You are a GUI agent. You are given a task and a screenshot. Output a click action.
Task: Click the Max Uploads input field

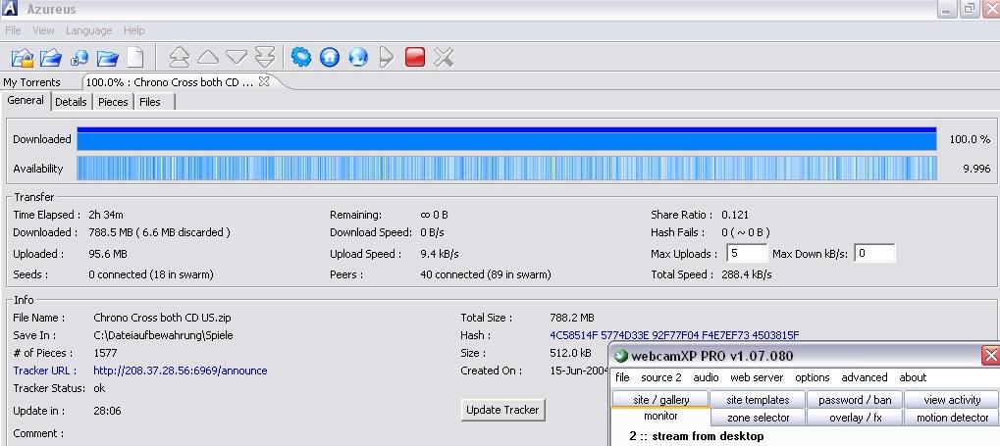pos(747,253)
